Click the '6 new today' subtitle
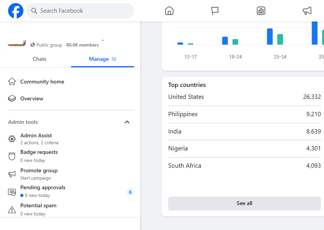 coord(37,195)
